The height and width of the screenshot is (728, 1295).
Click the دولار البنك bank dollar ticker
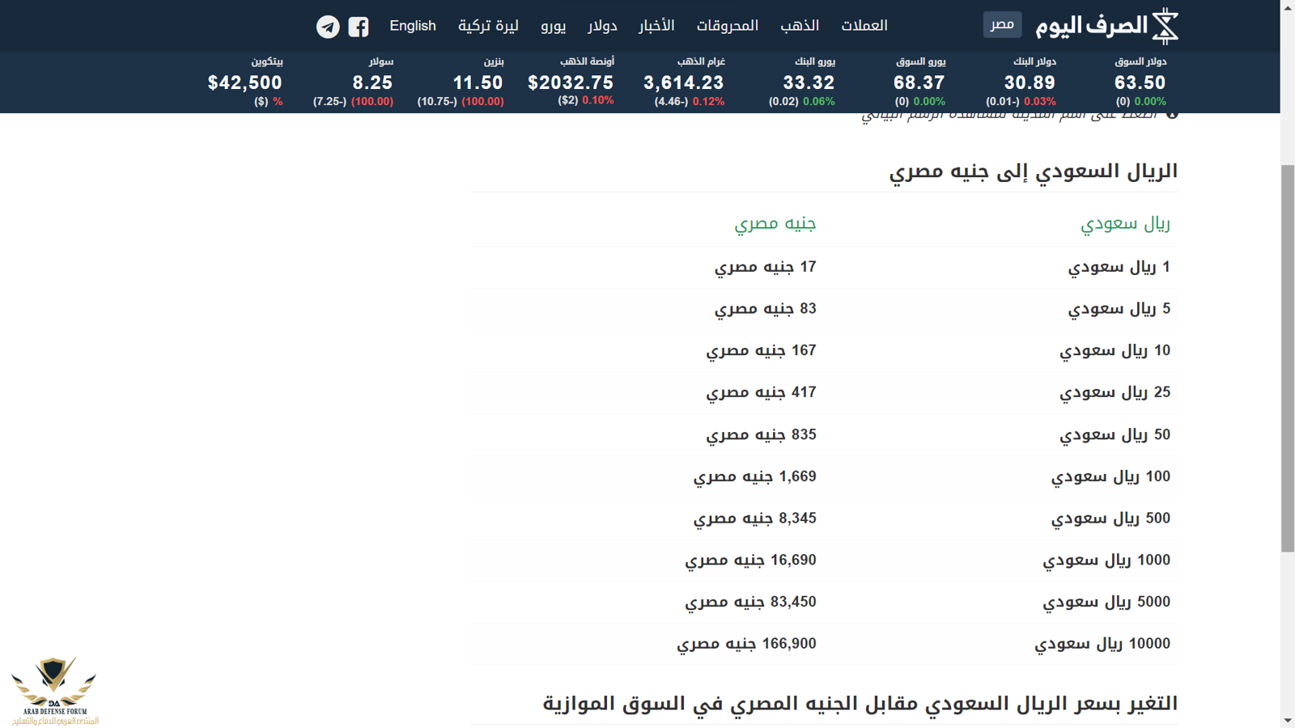pos(1030,82)
